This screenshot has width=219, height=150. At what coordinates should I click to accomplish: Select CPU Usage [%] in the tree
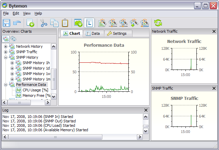pyautogui.click(x=35, y=90)
